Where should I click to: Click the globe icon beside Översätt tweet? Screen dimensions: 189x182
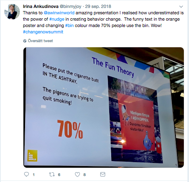pyautogui.click(x=25, y=41)
